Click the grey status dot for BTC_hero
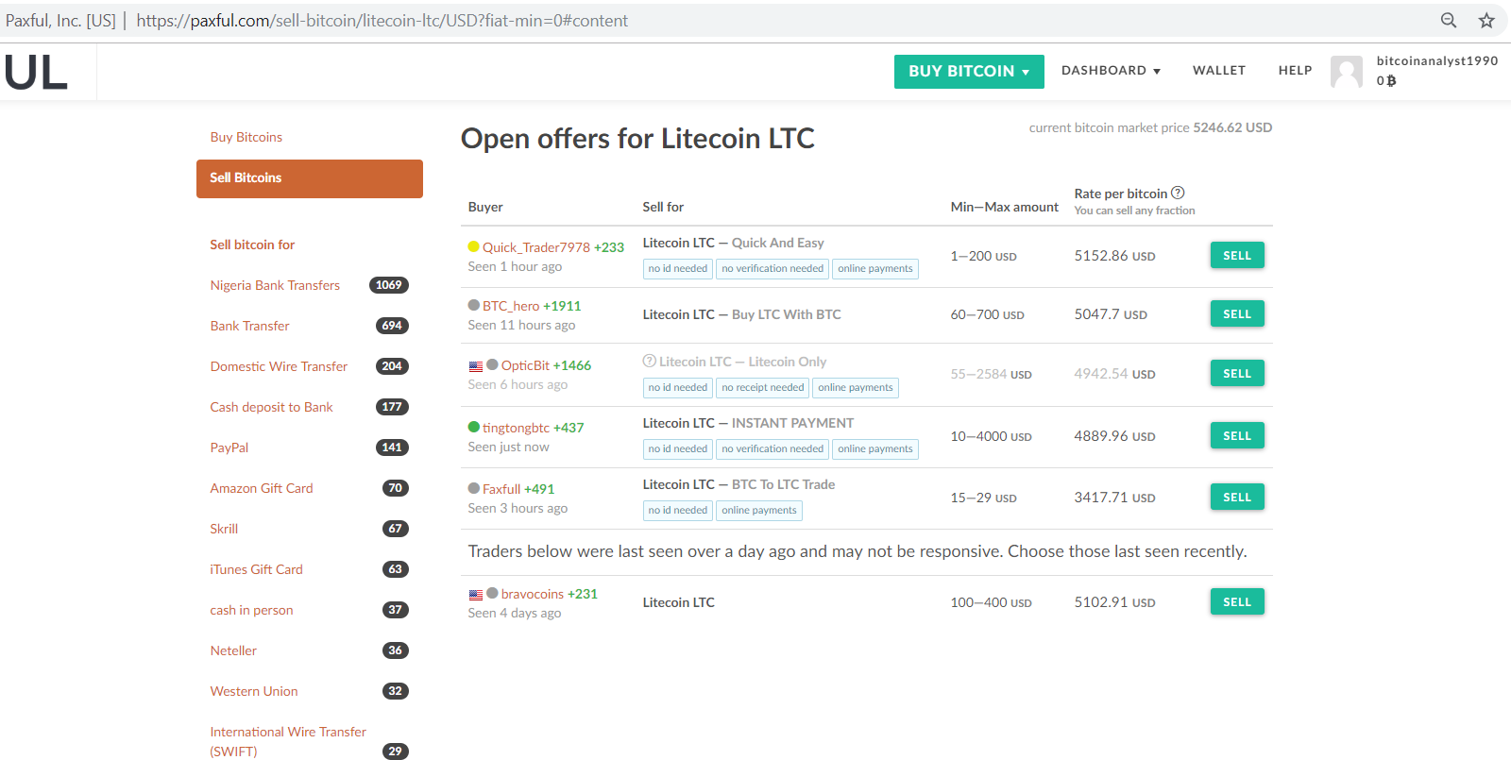This screenshot has height=760, width=1511. pyautogui.click(x=474, y=305)
